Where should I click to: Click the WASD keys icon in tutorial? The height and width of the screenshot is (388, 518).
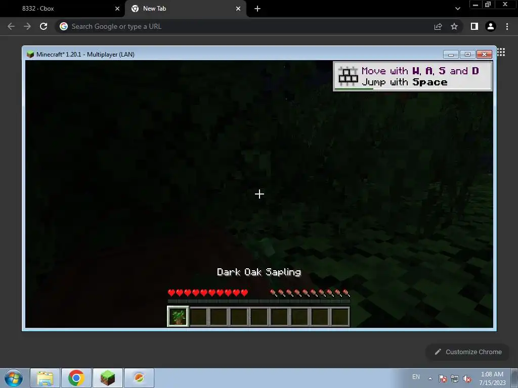click(x=348, y=76)
